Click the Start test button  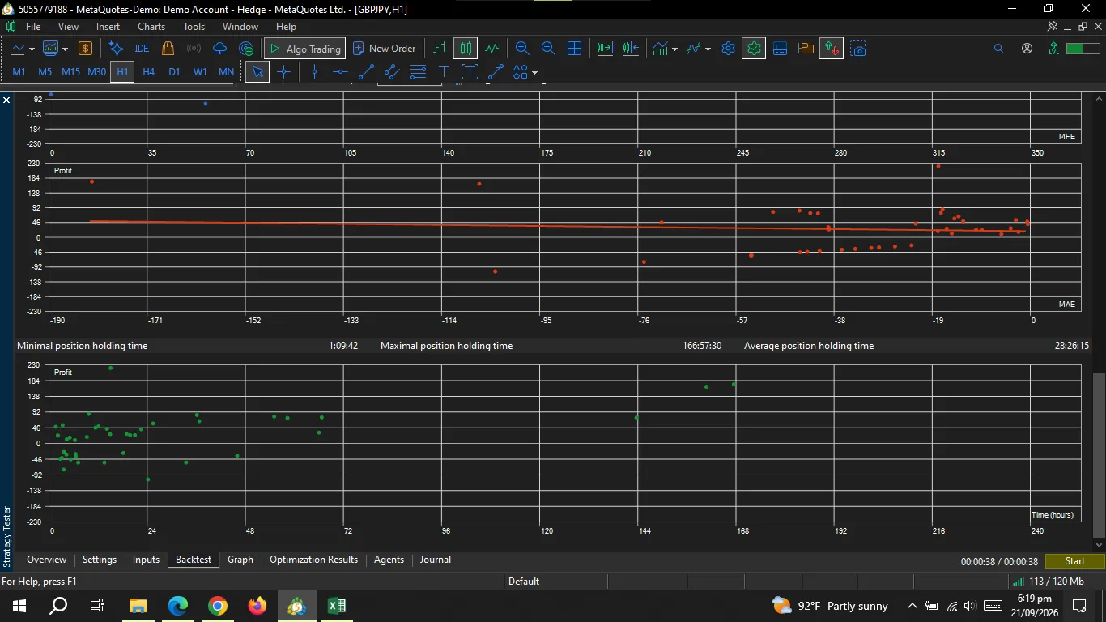coord(1075,561)
